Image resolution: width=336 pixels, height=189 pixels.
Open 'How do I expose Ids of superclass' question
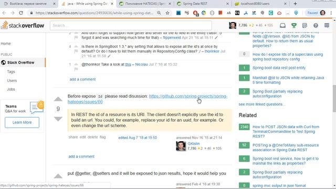click(288, 57)
